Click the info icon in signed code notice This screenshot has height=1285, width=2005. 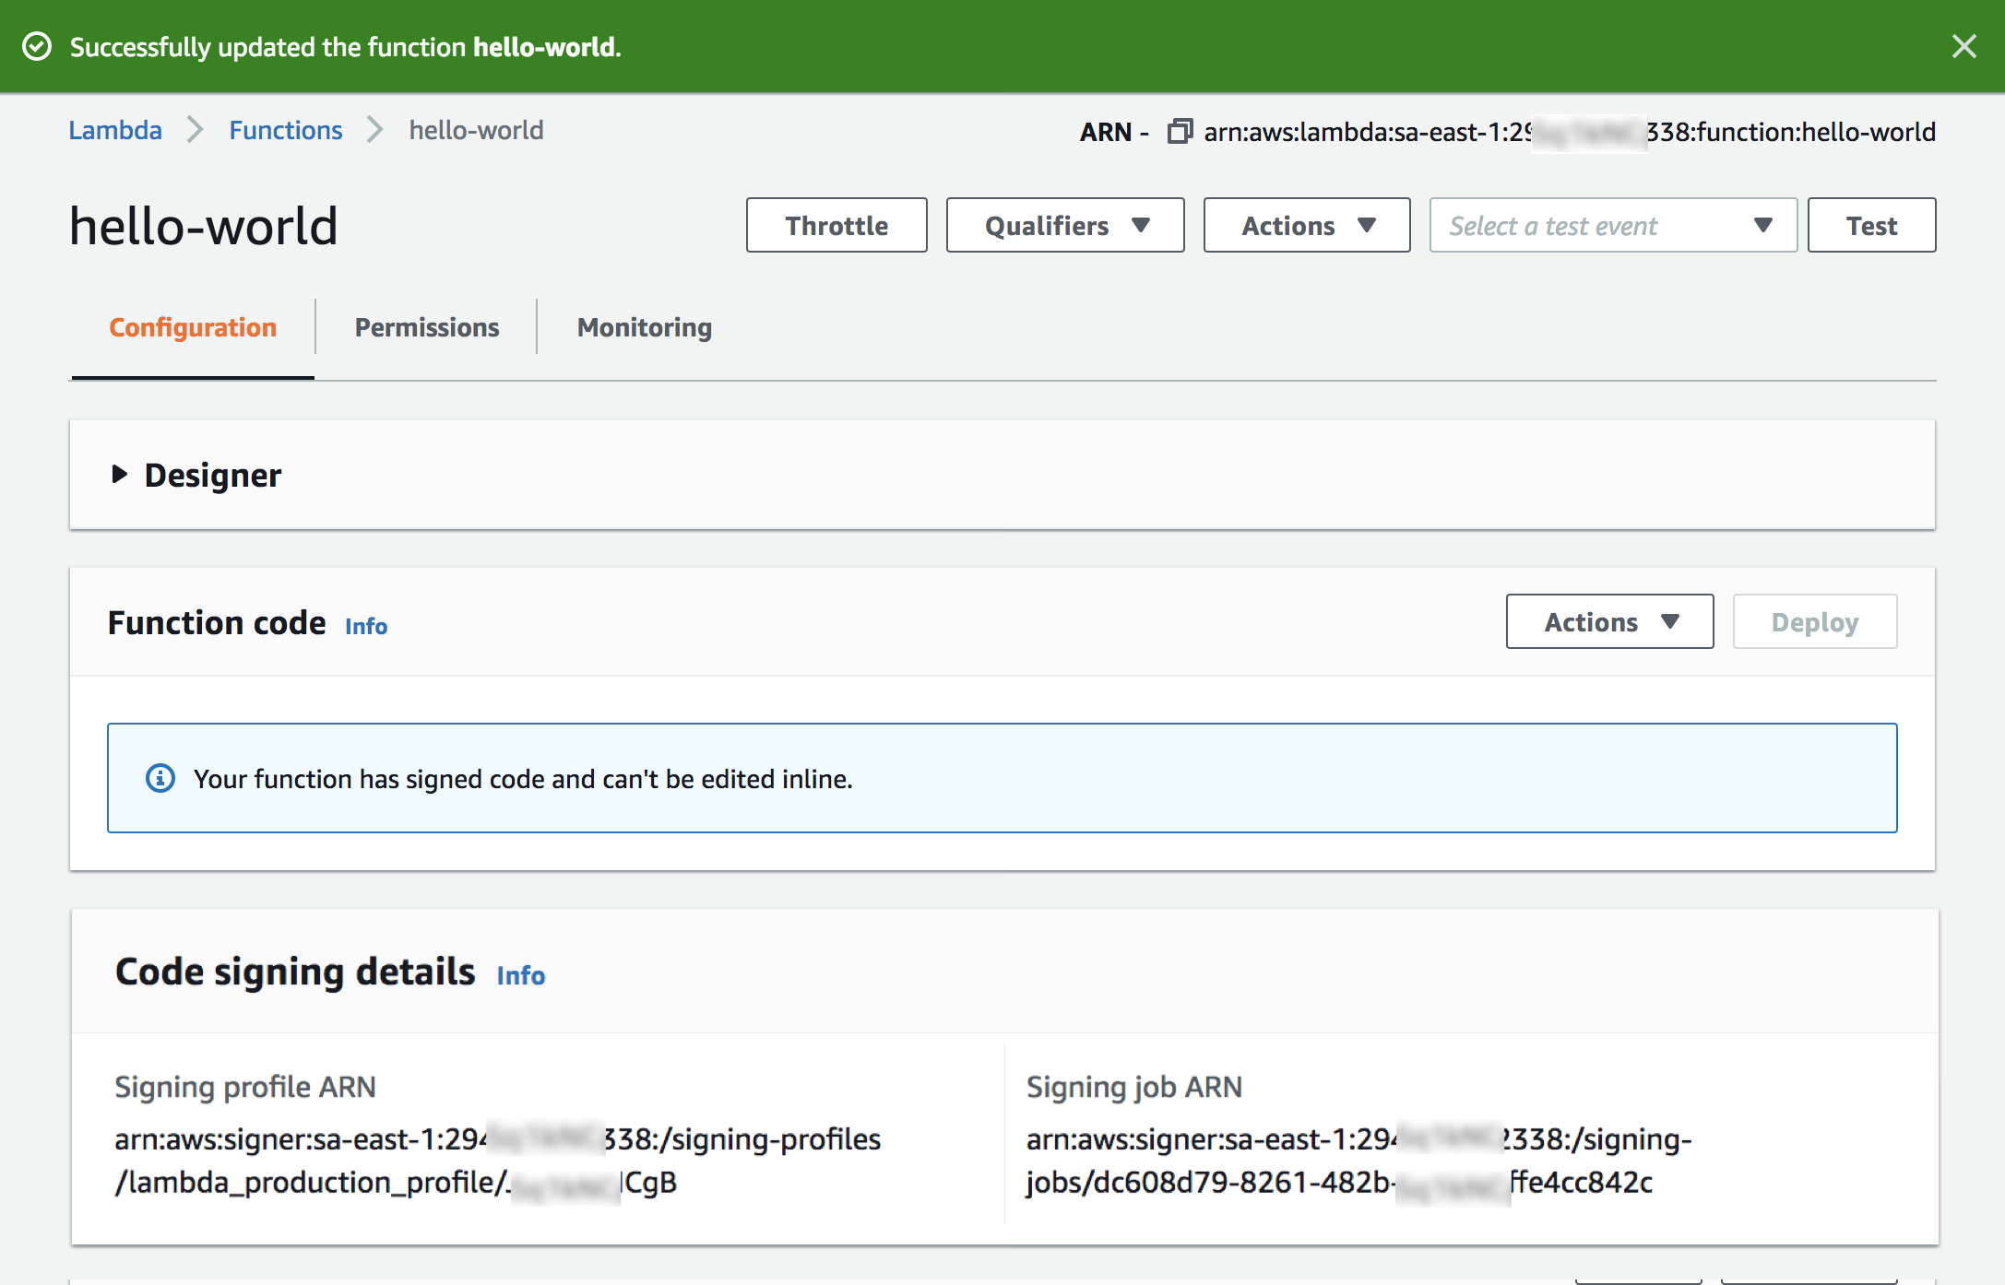click(160, 778)
